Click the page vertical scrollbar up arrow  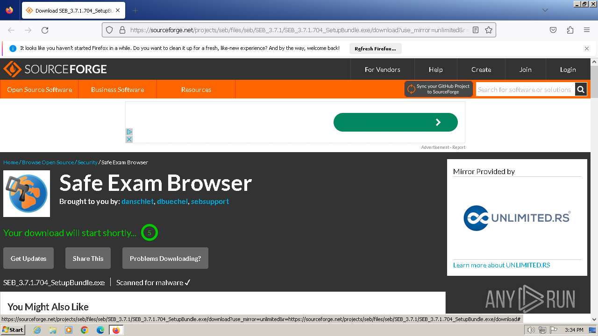click(x=594, y=62)
